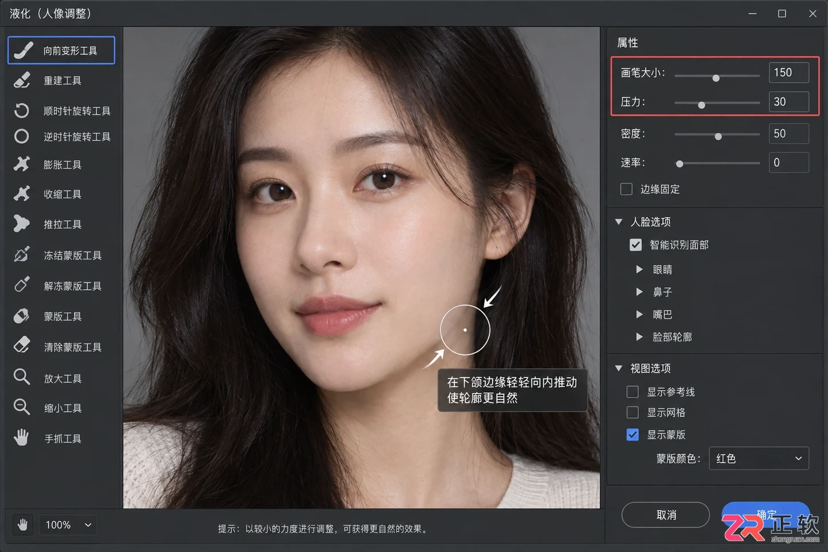Pick the 收缩工具 icon
The height and width of the screenshot is (552, 828).
(22, 194)
